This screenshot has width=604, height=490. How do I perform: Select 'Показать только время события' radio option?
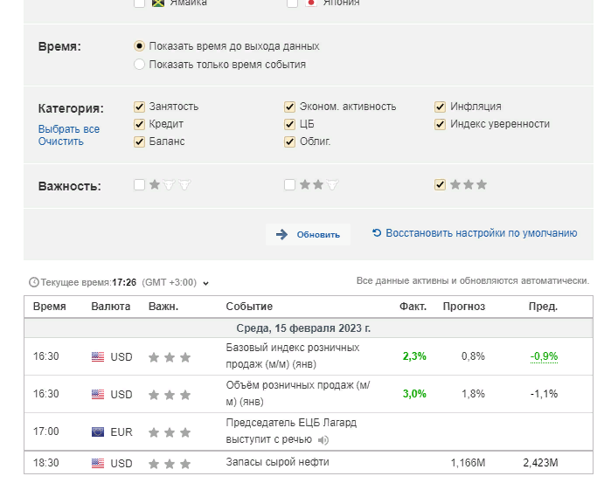139,64
